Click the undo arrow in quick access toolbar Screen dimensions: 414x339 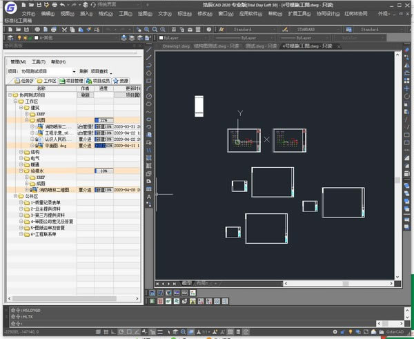[x=61, y=4]
